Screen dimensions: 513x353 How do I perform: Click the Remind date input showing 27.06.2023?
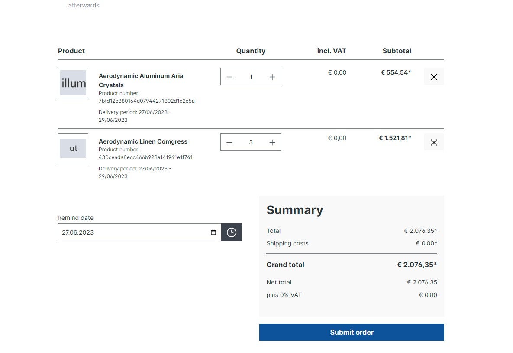pyautogui.click(x=139, y=232)
